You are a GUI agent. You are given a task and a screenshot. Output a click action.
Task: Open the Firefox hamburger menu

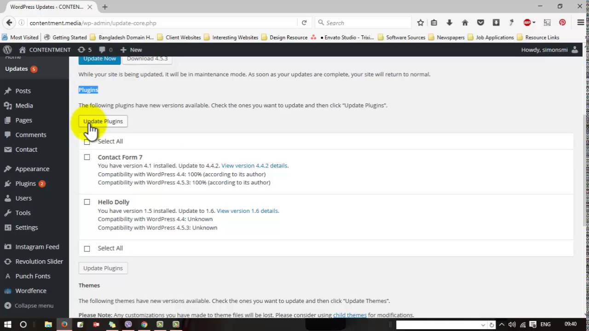coord(581,23)
